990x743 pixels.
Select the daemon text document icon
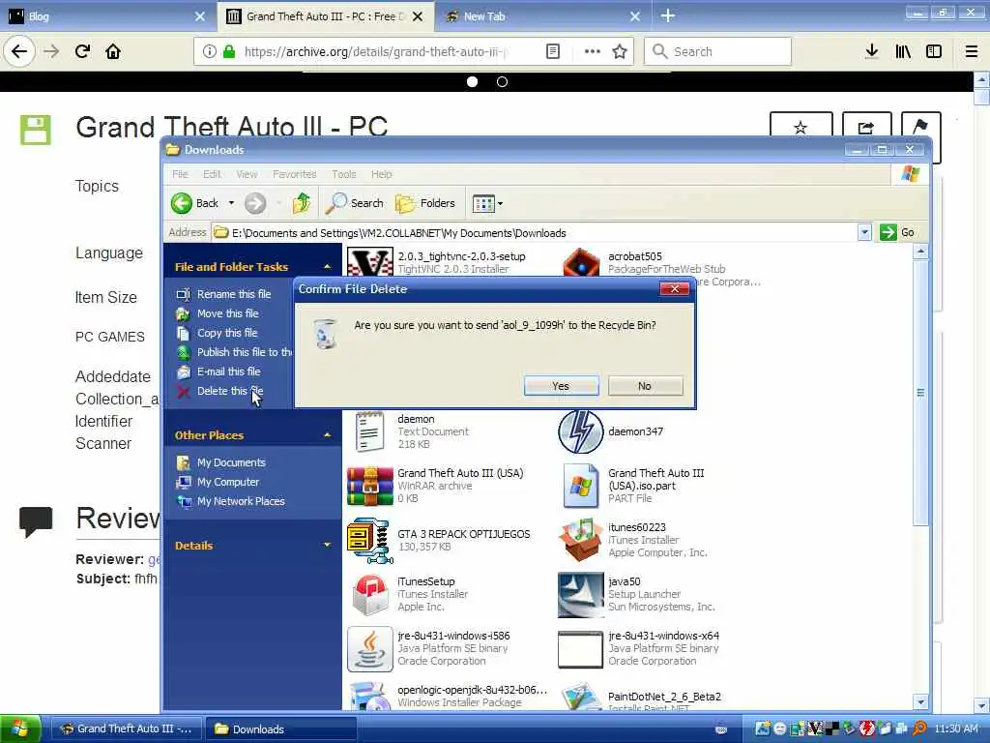(370, 431)
